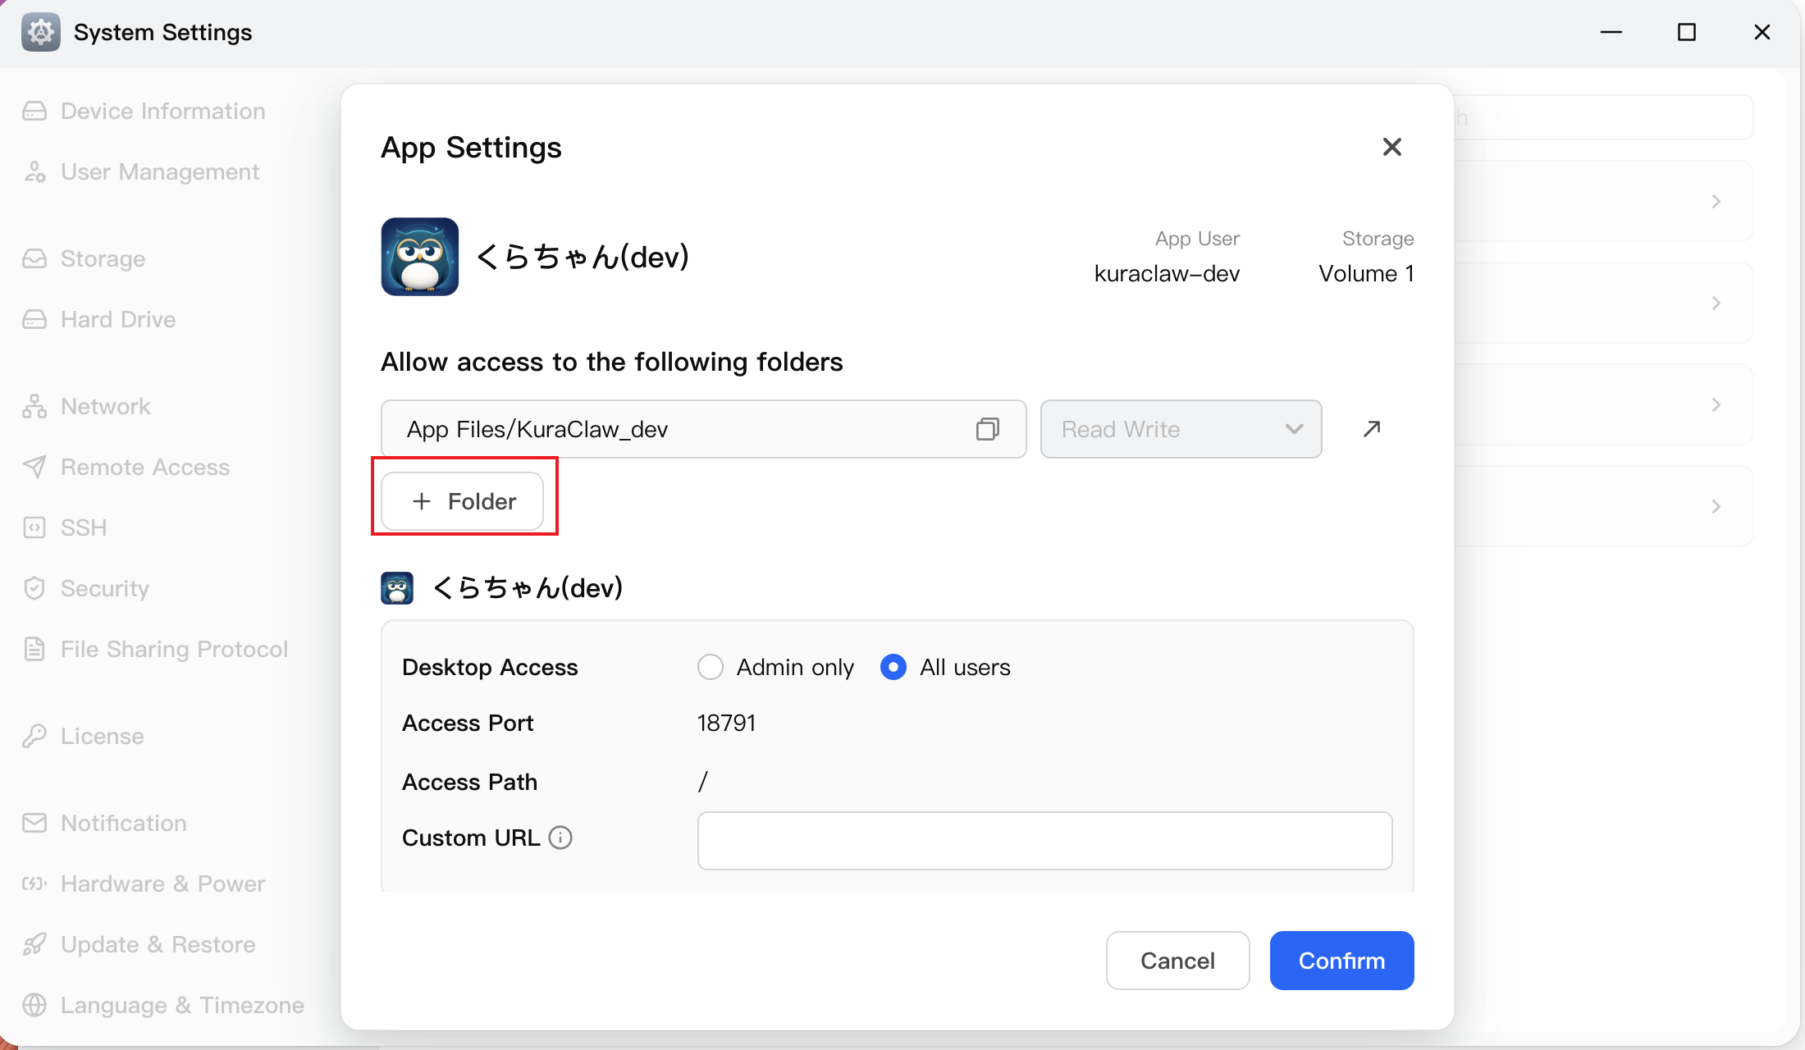Expand the fourth chevron row in the background panel
This screenshot has height=1050, width=1805.
pyautogui.click(x=1716, y=506)
